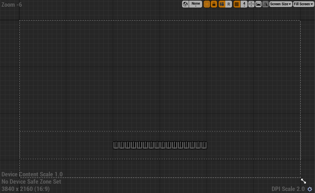Open the None culture preview dropdown

click(x=195, y=4)
